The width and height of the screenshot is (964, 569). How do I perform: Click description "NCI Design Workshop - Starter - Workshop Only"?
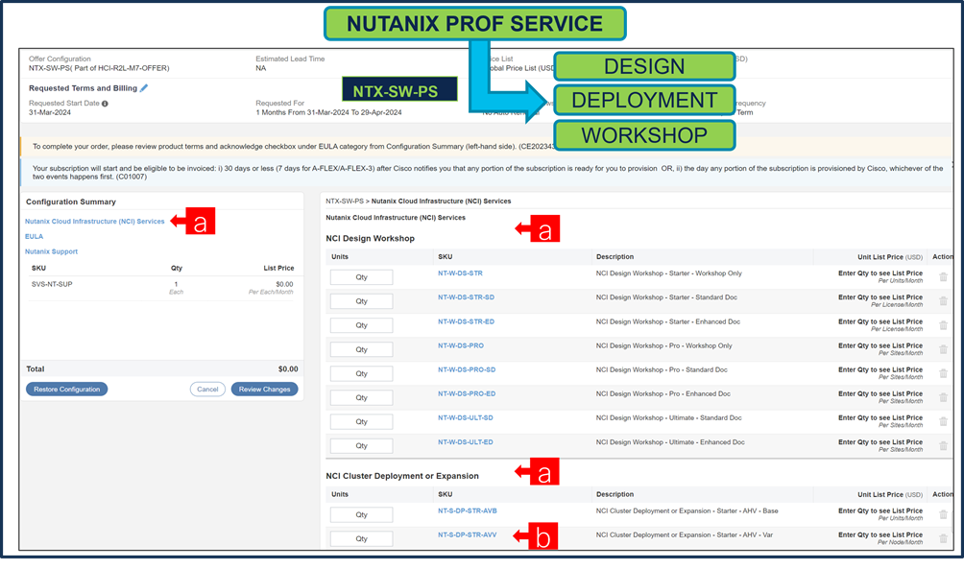669,273
